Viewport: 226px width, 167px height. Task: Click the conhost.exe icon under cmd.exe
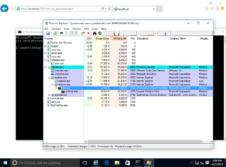pyautogui.click(x=63, y=92)
